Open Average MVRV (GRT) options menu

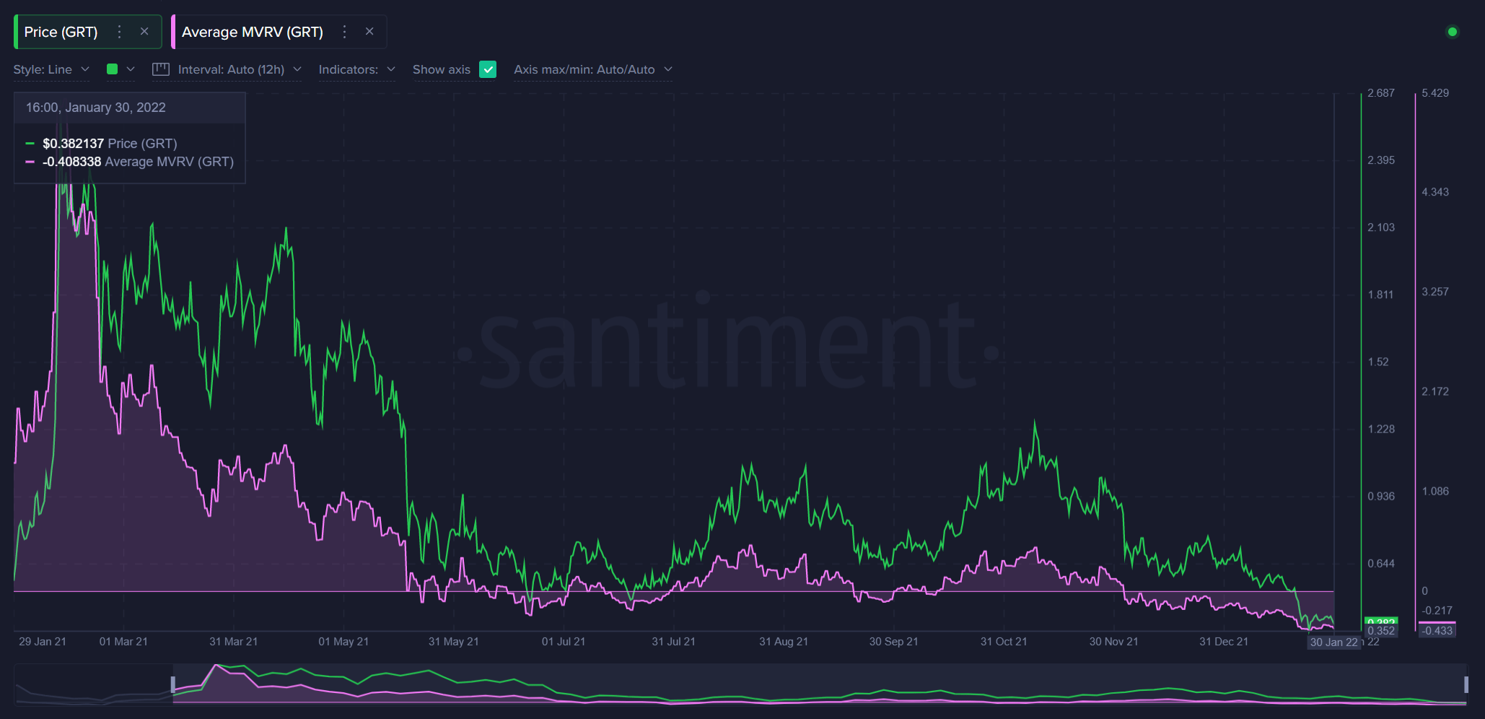[345, 32]
